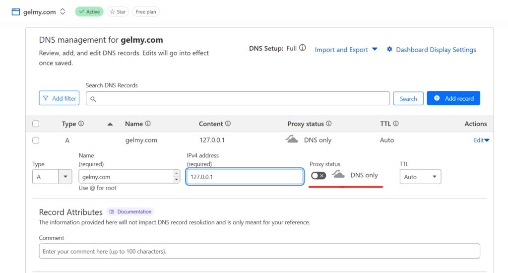
Task: Show info for Content column
Action: pos(228,124)
